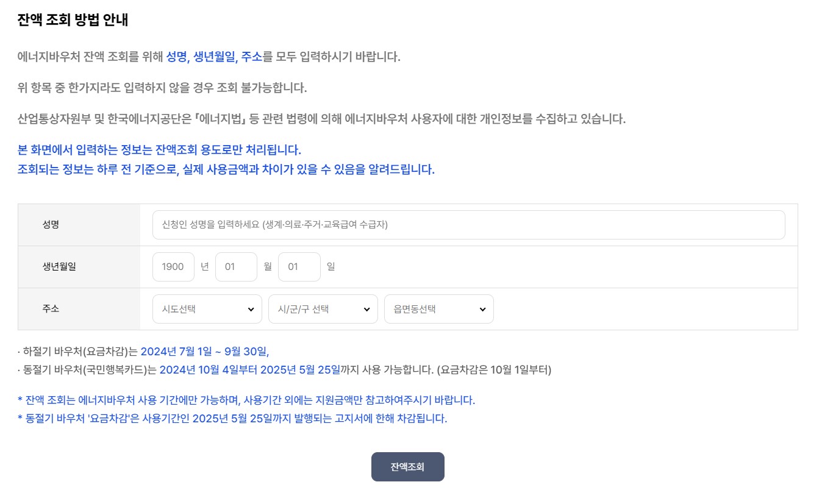This screenshot has height=493, width=822.
Task: Click the chevron on the 시도선택 dropdown
Action: point(252,309)
